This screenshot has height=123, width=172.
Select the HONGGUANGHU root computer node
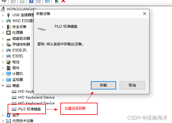click(x=21, y=9)
